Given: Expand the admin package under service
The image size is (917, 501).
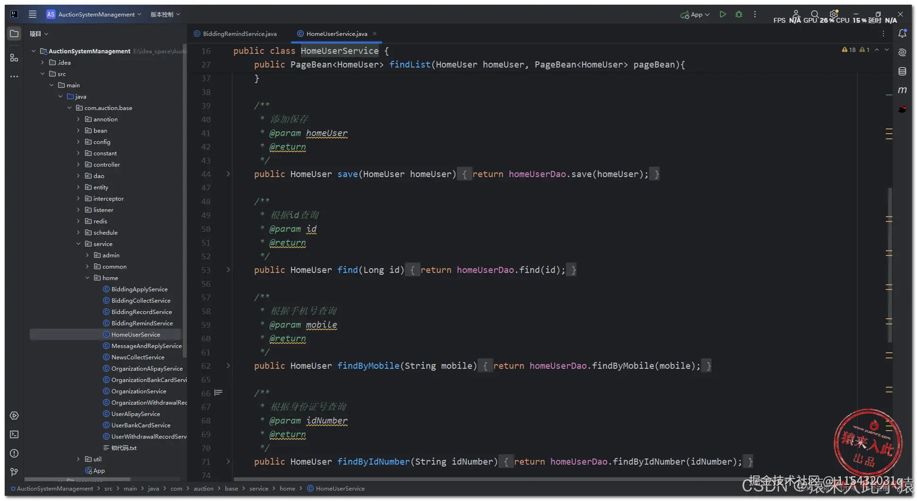Looking at the screenshot, I should tap(87, 255).
